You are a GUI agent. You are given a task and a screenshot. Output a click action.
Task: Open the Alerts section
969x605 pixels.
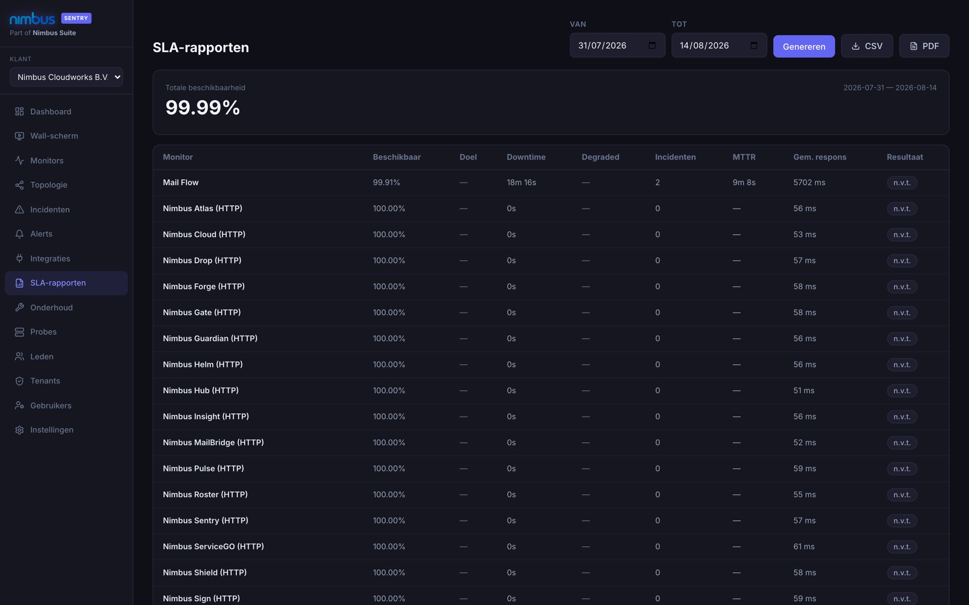click(x=66, y=234)
